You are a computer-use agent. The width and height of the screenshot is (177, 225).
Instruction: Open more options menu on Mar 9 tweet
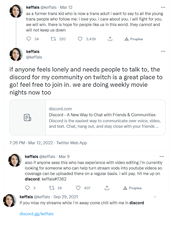(162, 156)
